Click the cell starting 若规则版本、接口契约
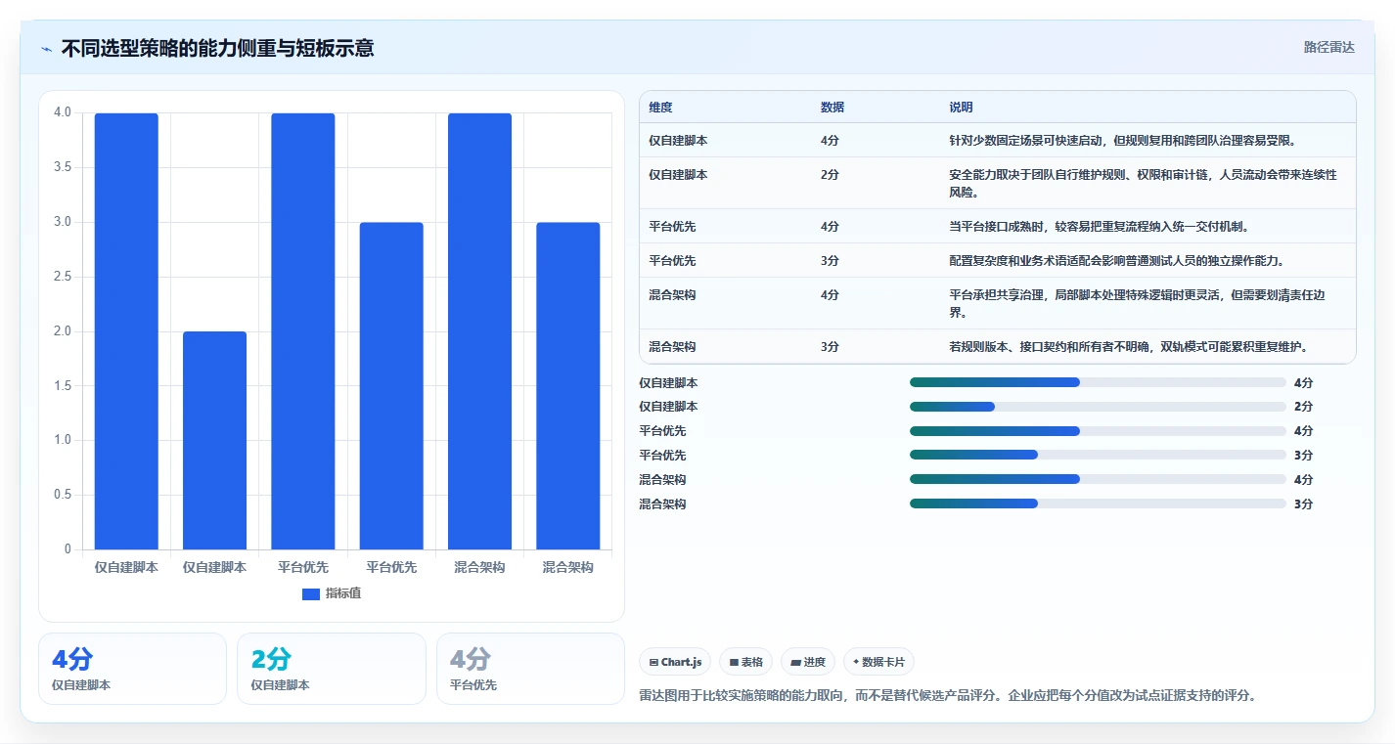This screenshot has height=744, width=1395. [1147, 346]
